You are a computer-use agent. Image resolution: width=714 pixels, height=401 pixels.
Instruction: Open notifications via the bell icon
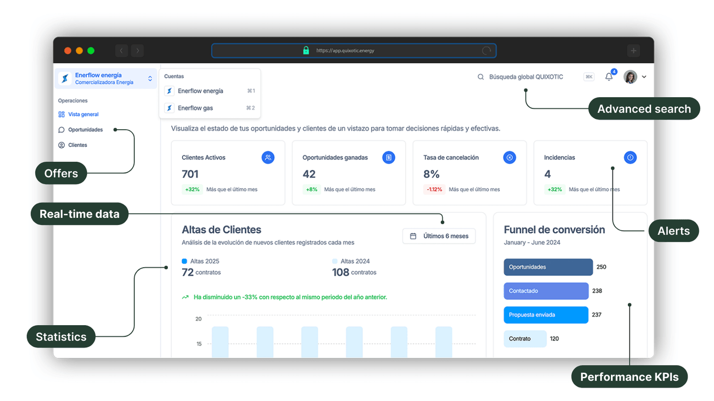click(x=609, y=77)
